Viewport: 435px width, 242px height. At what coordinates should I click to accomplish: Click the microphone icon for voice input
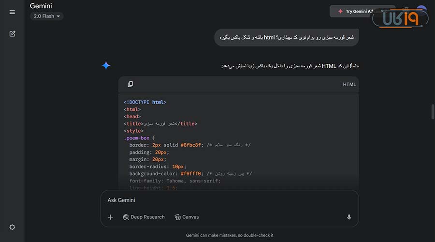(x=349, y=217)
